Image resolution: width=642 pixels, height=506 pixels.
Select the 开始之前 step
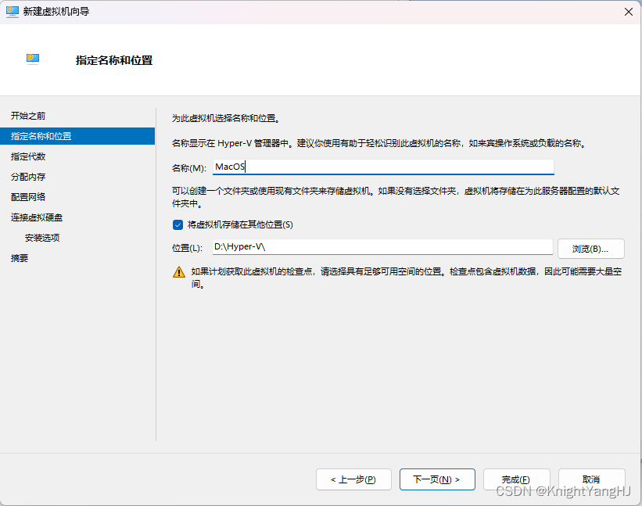click(x=28, y=116)
